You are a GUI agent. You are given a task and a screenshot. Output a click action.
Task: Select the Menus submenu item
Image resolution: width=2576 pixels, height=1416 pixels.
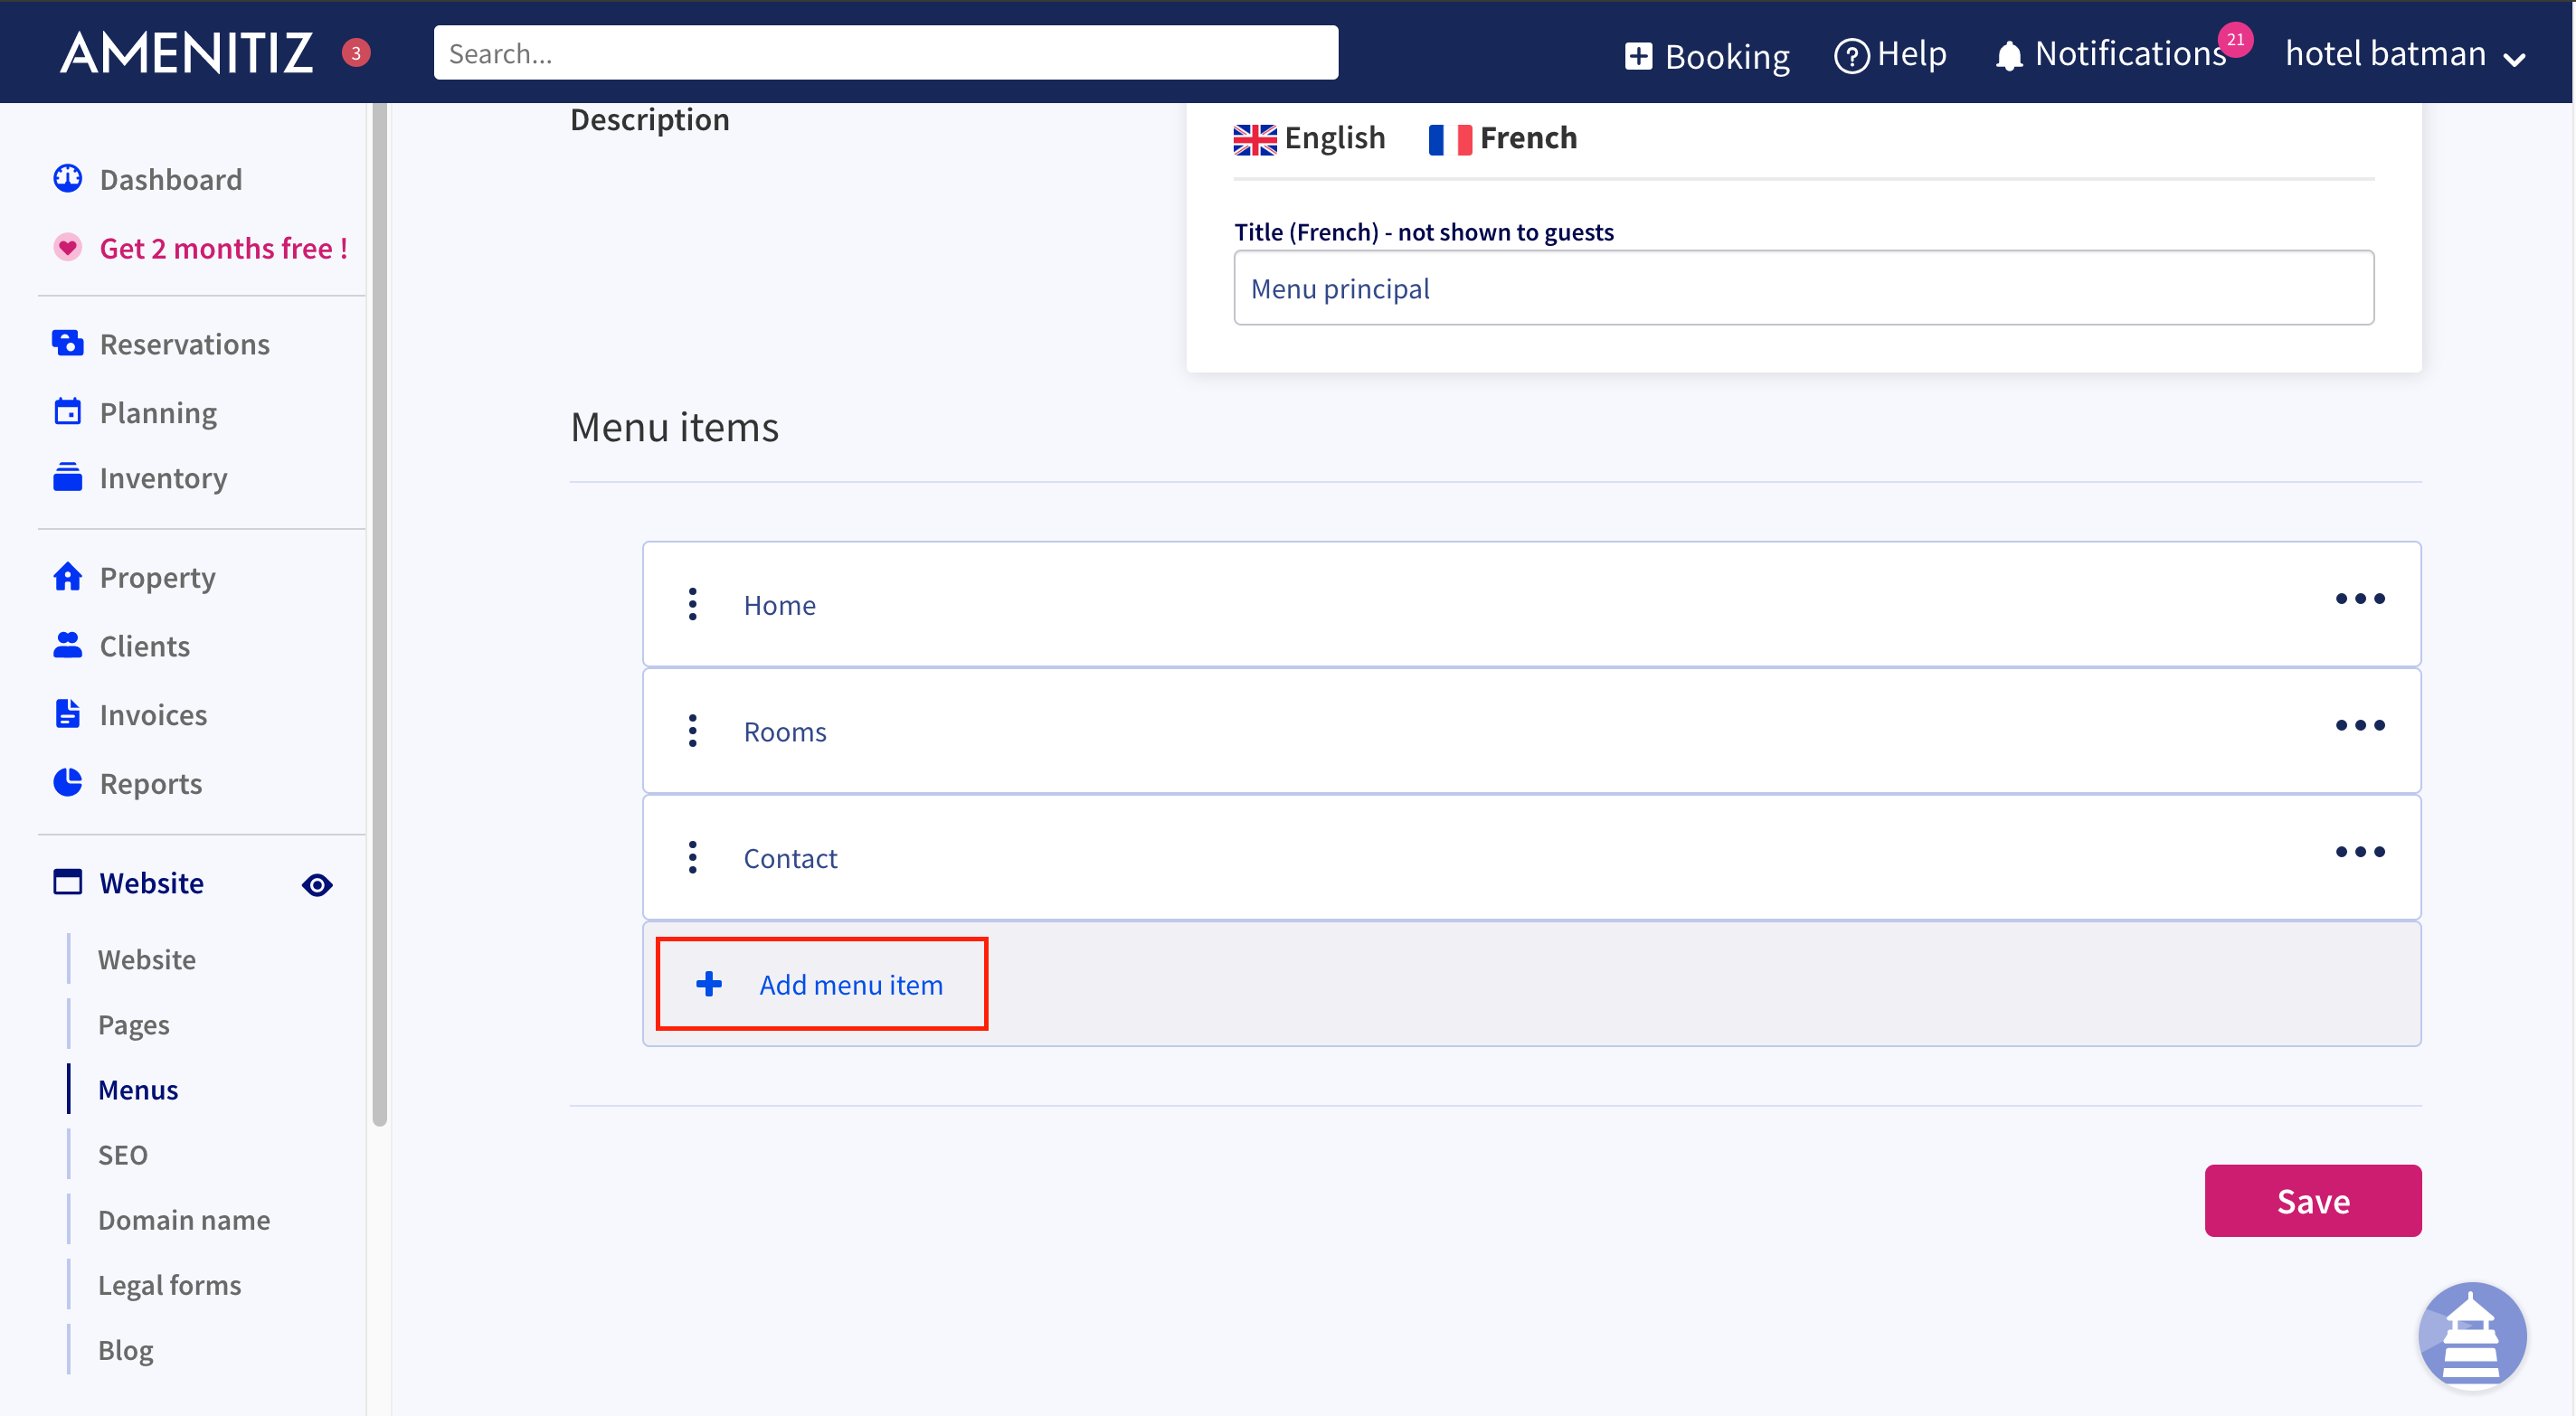[x=138, y=1089]
